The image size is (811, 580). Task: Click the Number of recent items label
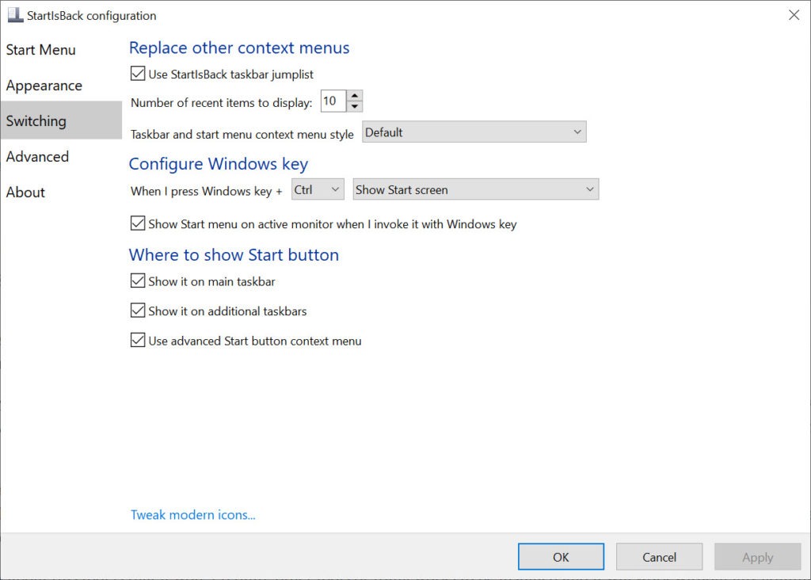(x=222, y=102)
